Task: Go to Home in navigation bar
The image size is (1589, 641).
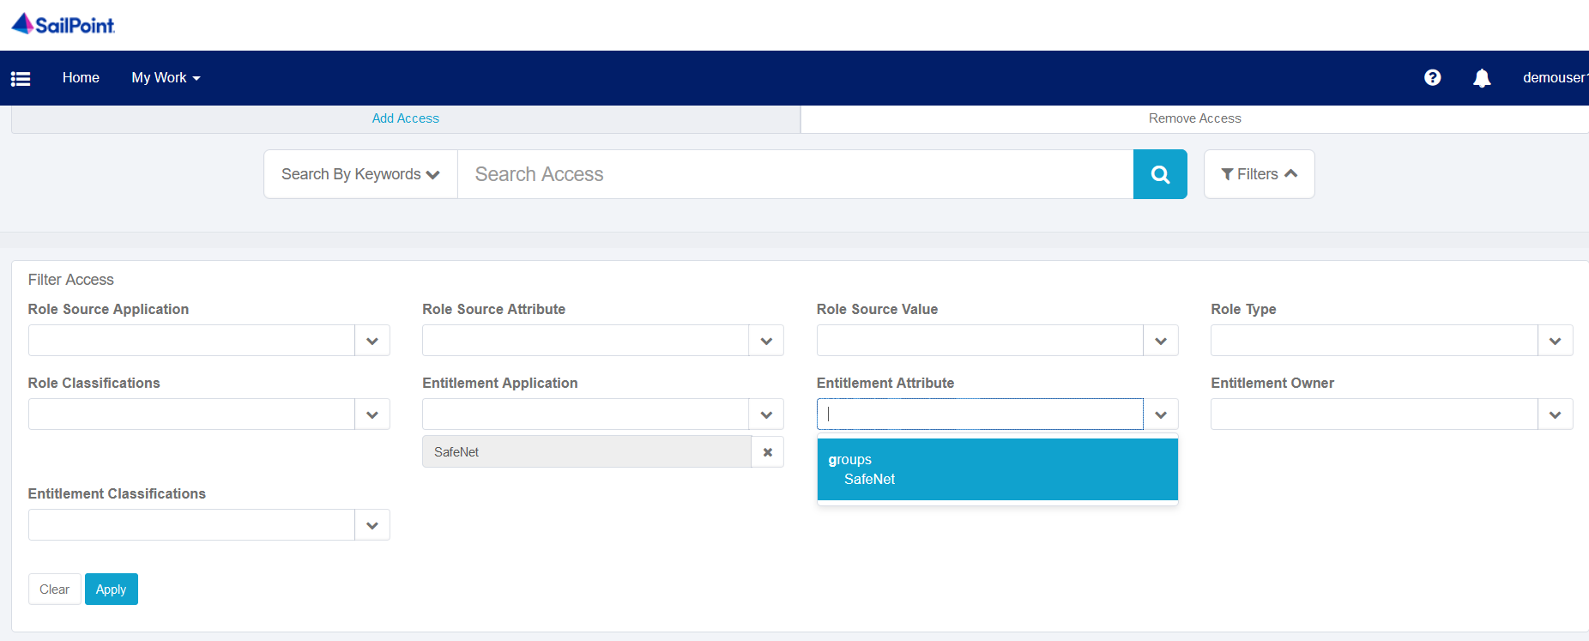Action: click(x=81, y=78)
